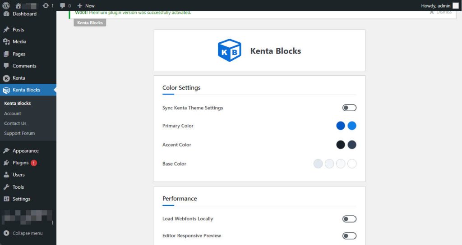Click the Appearance paintbrush icon
Viewport: 462px width, 245px height.
(x=6, y=151)
